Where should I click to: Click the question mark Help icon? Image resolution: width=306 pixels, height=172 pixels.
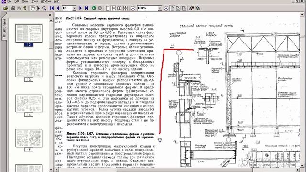point(25,8)
